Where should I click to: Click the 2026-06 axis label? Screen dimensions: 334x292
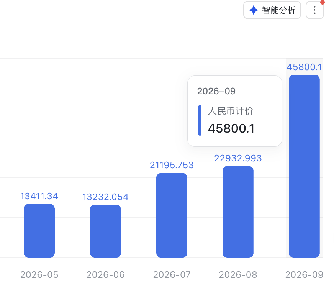pyautogui.click(x=105, y=275)
